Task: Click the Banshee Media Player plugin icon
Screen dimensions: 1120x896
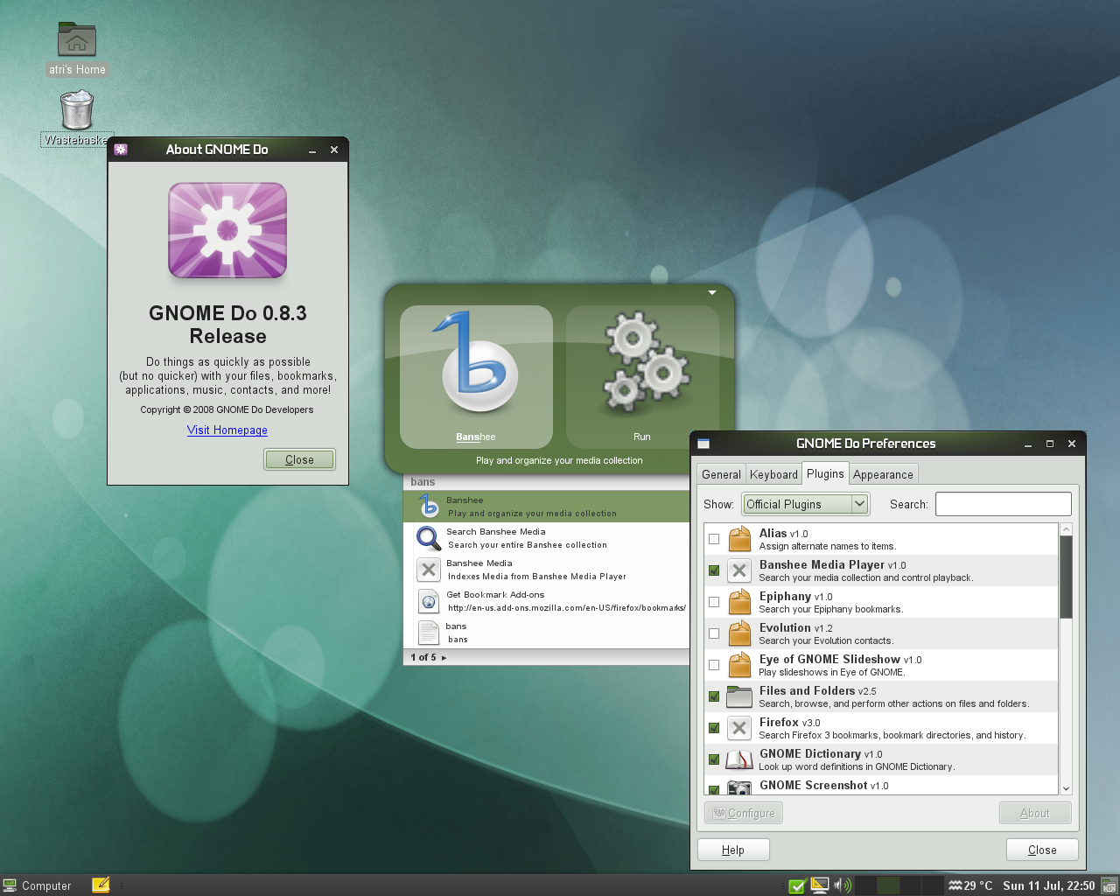Action: [x=740, y=570]
